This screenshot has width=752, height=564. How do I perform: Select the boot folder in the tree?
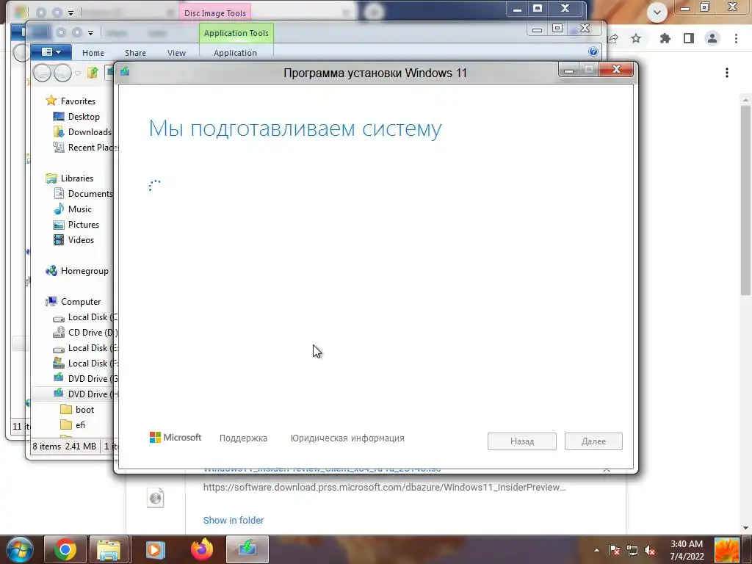pos(84,410)
